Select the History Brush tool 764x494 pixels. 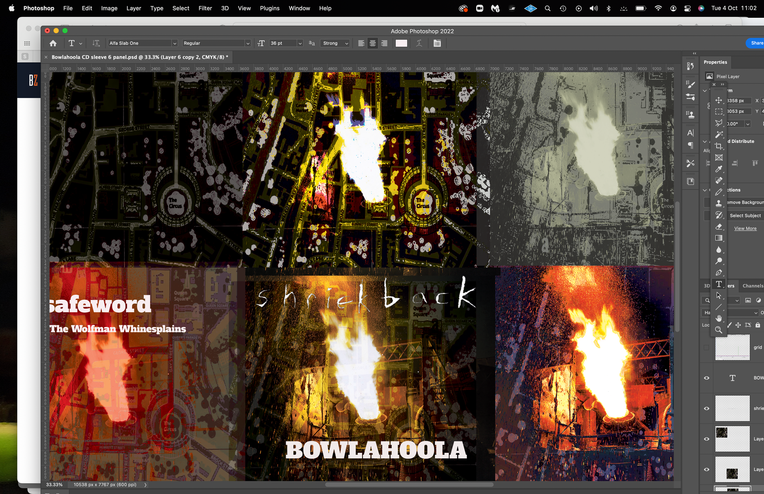[719, 215]
